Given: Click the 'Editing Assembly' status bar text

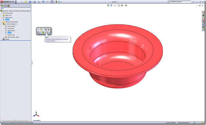Looking at the screenshot, I should tap(184, 123).
